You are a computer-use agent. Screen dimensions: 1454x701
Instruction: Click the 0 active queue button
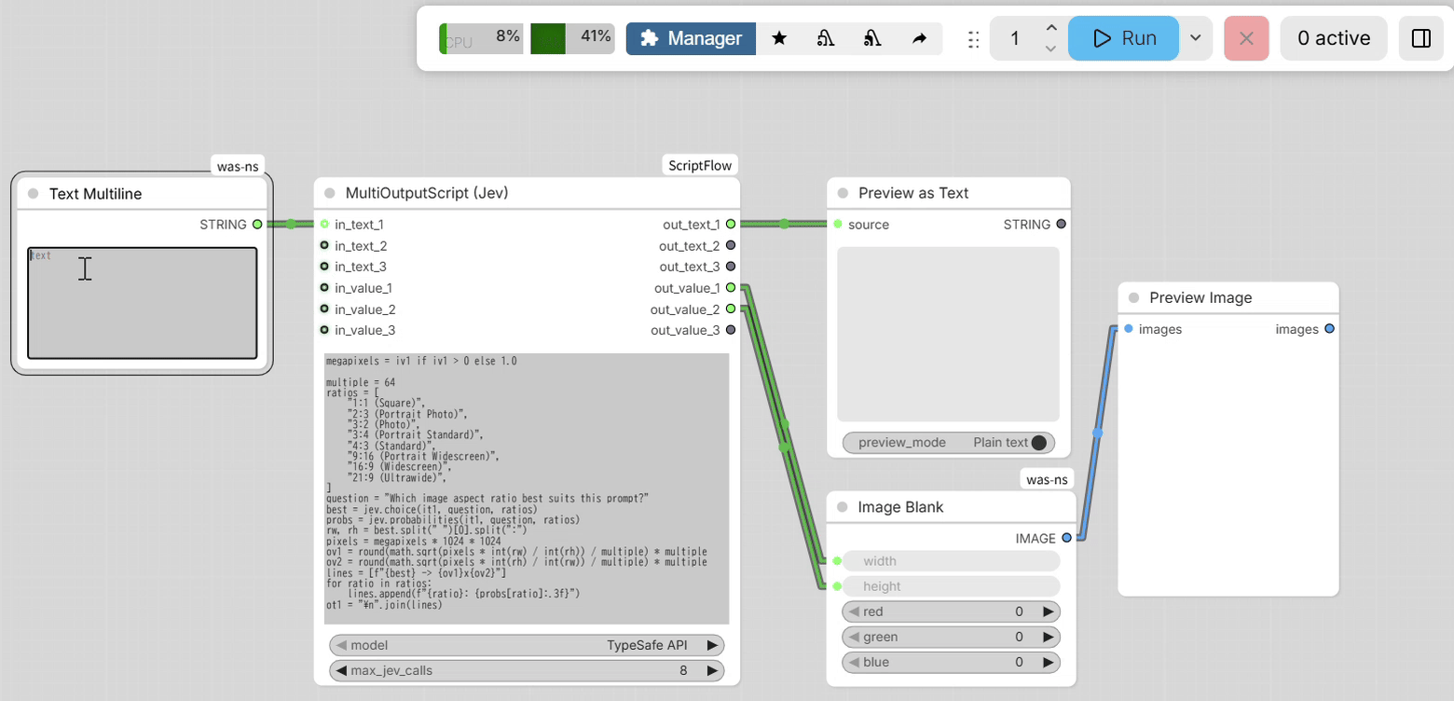point(1334,38)
